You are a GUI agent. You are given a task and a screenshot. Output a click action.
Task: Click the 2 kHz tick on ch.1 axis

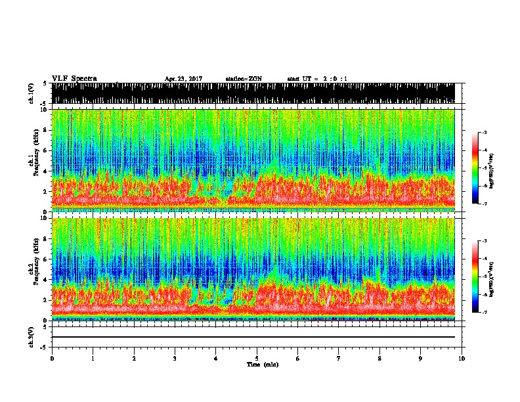click(x=46, y=191)
